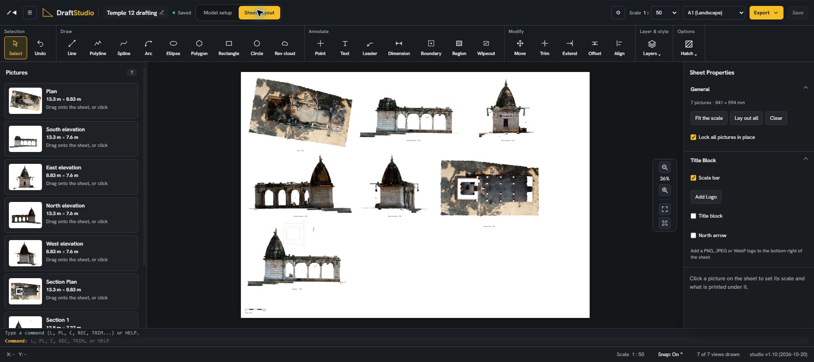The width and height of the screenshot is (814, 362).
Task: Zoom in on the sheet canvas
Action: (665, 191)
